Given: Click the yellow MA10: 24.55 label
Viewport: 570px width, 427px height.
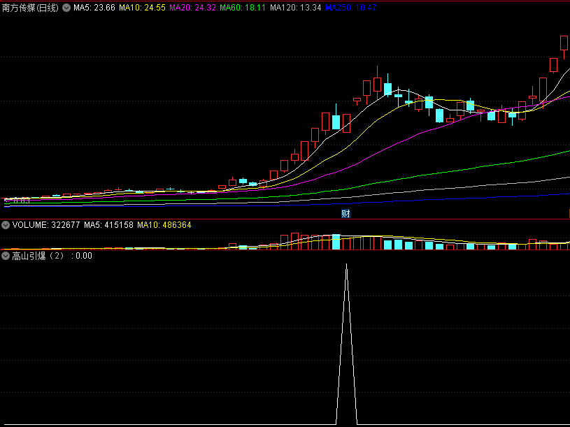Looking at the screenshot, I should (142, 8).
